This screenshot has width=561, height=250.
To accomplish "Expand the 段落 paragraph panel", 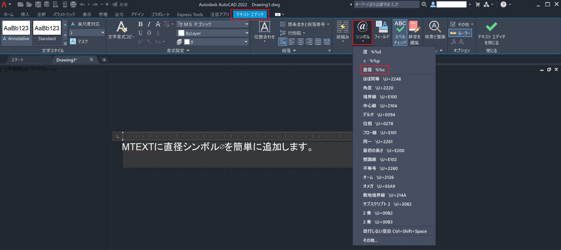I will click(x=289, y=50).
